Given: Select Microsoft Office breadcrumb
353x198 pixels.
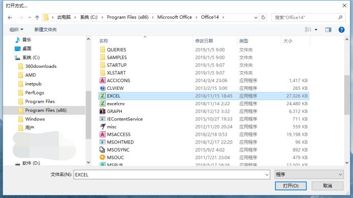Looking at the screenshot, I should pyautogui.click(x=174, y=17).
